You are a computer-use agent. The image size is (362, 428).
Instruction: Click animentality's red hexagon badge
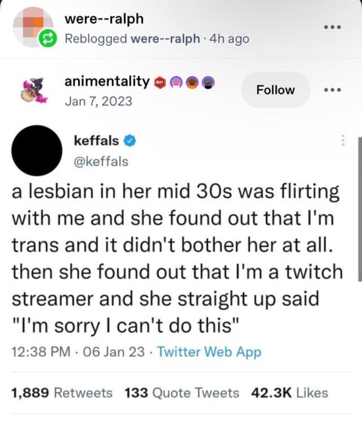click(161, 81)
